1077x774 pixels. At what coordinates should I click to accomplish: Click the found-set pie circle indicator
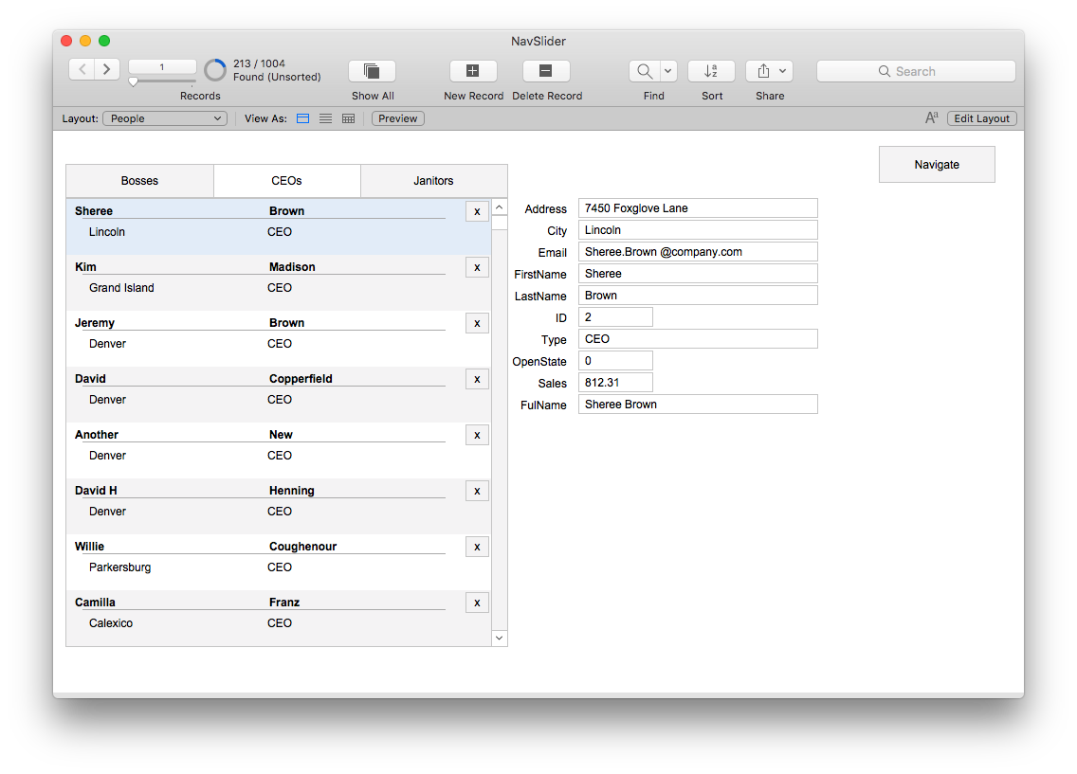click(x=215, y=70)
